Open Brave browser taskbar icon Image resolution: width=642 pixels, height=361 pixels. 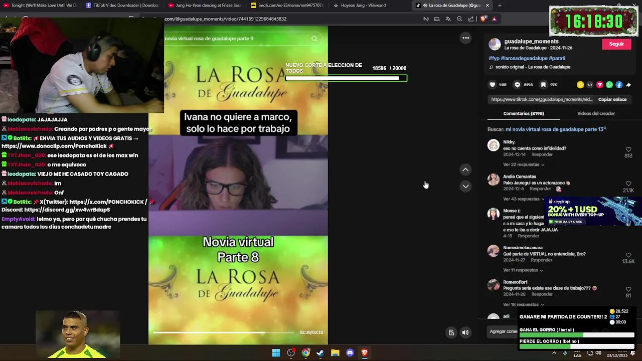coord(365,353)
